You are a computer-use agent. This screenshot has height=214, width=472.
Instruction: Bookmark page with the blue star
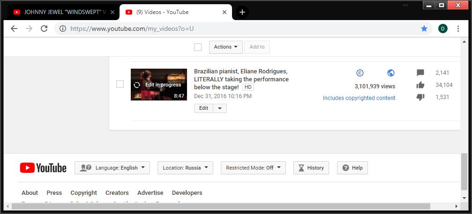[424, 29]
